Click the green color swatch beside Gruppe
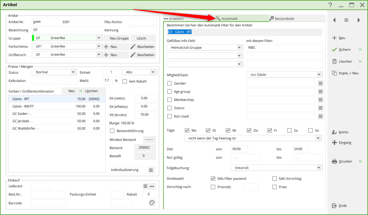 [x=33, y=38]
